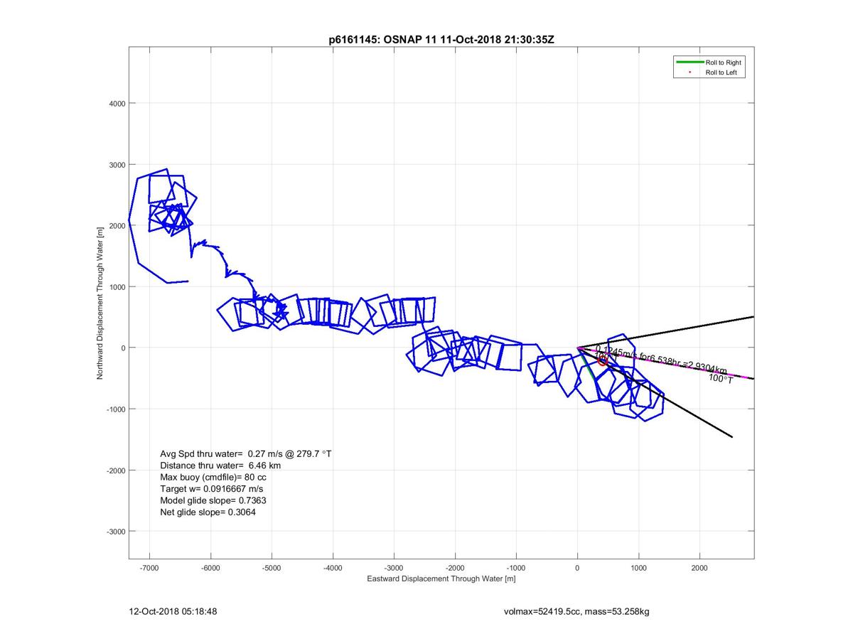
Task: Click the Distance thru water 6.46 km text
Action: coord(220,466)
